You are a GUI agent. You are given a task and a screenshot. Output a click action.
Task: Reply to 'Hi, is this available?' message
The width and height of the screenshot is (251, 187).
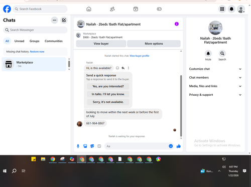pos(123,68)
